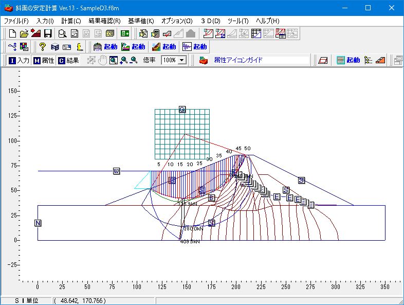Image resolution: width=404 pixels, height=305 pixels.
Task: Click the blue branching arrows icon
Action: point(12,47)
